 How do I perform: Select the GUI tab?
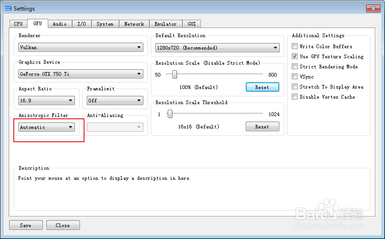pyautogui.click(x=192, y=24)
